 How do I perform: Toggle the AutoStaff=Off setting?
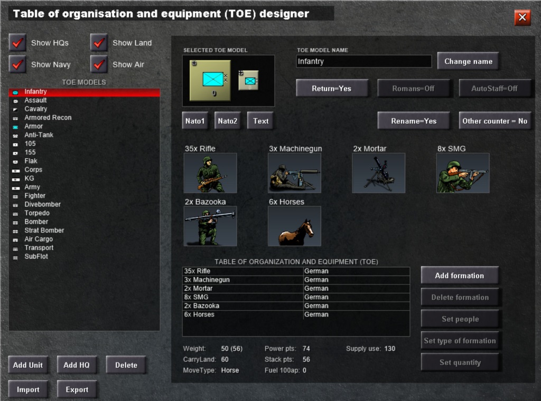[495, 89]
